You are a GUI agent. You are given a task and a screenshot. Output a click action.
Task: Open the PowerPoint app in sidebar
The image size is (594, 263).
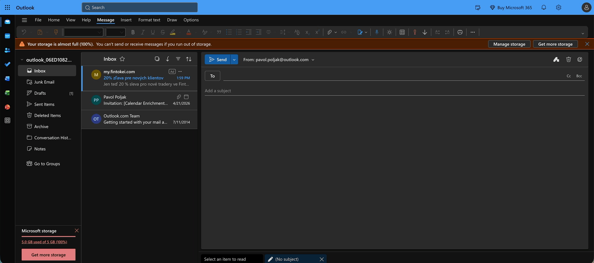coord(7,107)
